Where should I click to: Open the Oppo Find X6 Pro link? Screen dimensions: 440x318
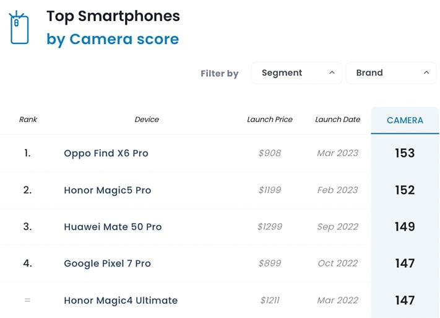106,153
